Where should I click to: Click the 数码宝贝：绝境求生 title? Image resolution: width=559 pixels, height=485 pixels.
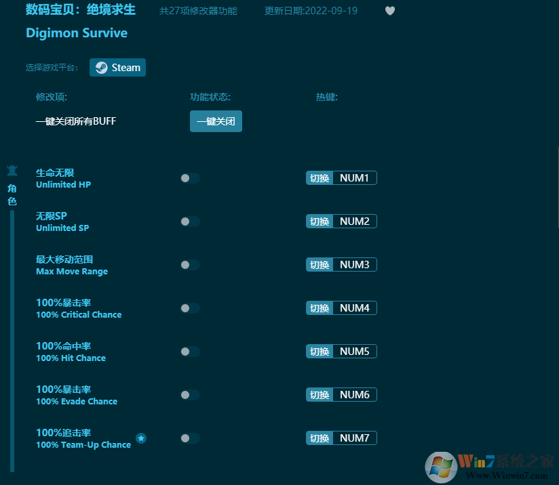pyautogui.click(x=81, y=9)
